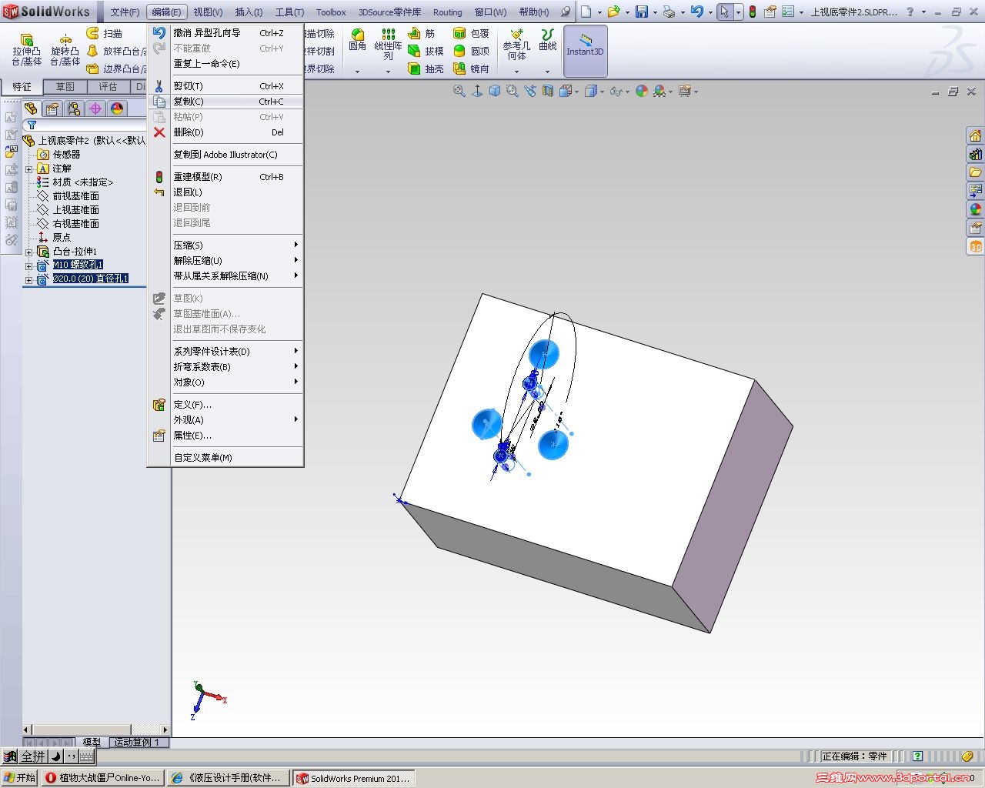This screenshot has height=788, width=985.
Task: Switch to the 评估 (Evaluate) tab
Action: [x=108, y=87]
